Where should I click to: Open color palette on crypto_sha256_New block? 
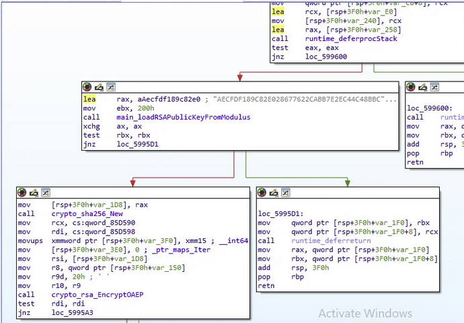click(22, 193)
